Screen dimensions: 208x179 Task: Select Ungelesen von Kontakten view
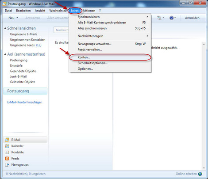click(27, 40)
